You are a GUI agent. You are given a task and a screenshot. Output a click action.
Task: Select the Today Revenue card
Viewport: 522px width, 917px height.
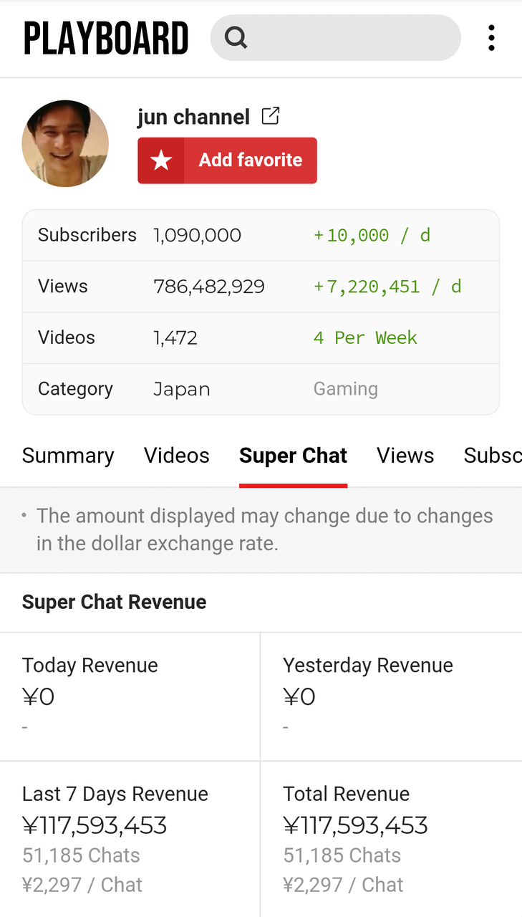[x=130, y=695]
